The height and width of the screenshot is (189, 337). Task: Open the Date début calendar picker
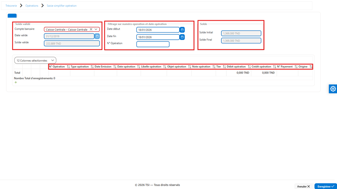click(182, 30)
